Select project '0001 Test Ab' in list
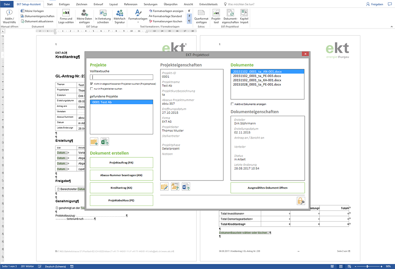This screenshot has width=395, height=269. coord(122,102)
